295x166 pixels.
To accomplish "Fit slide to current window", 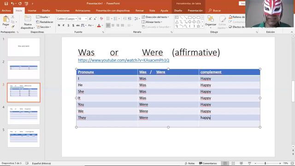I will 292,163.
